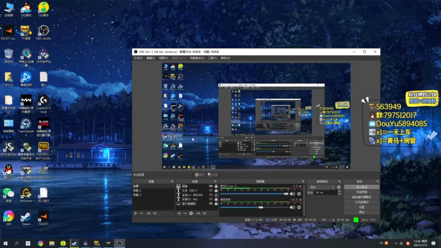This screenshot has height=248, width=441.
Task: Open OBS Studio desktop shortcut
Action: pyautogui.click(x=44, y=33)
